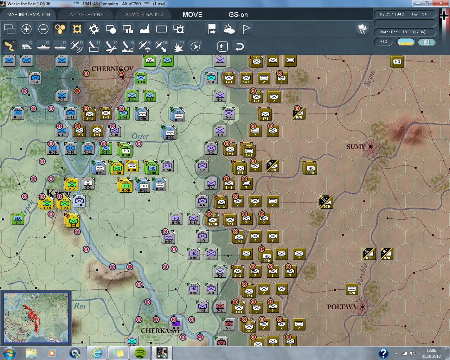Choose the F9 Air Transport parachute icon
This screenshot has width=450, height=360.
pos(144,46)
